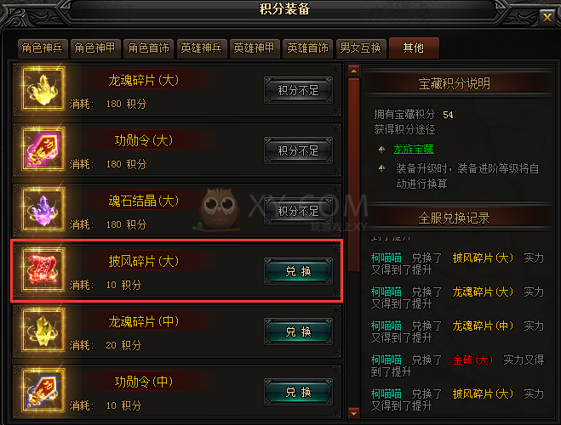Open the 英雄神兵 tab
This screenshot has width=561, height=425.
tap(202, 48)
